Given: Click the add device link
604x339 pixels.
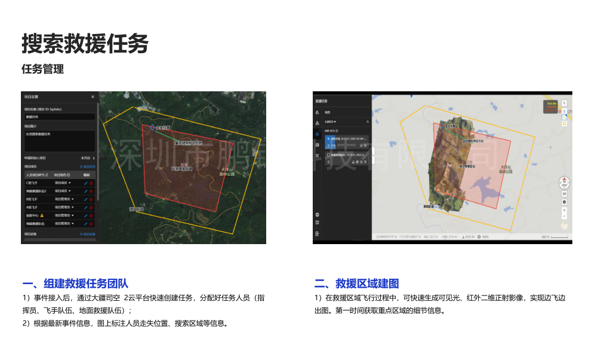Looking at the screenshot, I should (x=87, y=234).
